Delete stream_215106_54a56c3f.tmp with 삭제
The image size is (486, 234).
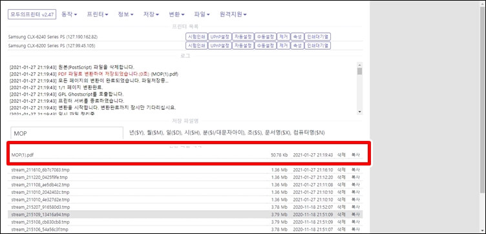point(341,229)
